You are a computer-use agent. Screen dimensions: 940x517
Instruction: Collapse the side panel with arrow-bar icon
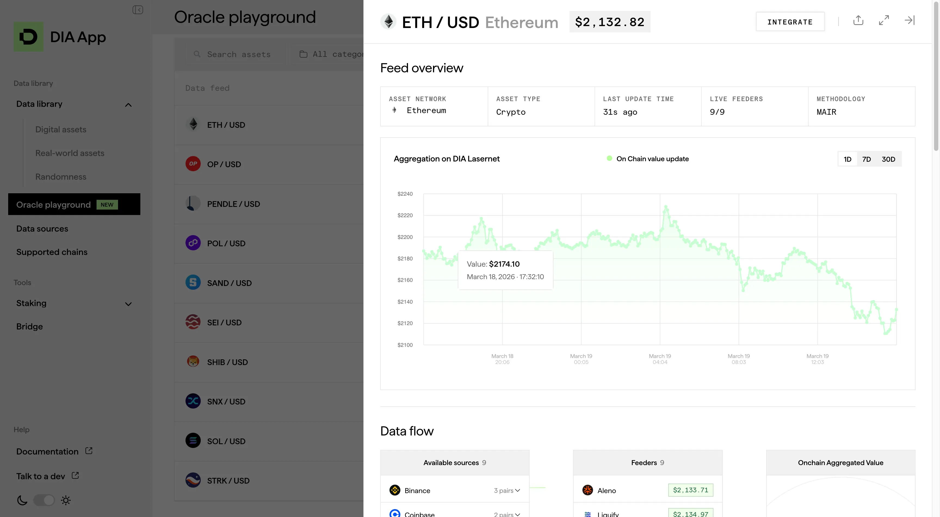[909, 20]
